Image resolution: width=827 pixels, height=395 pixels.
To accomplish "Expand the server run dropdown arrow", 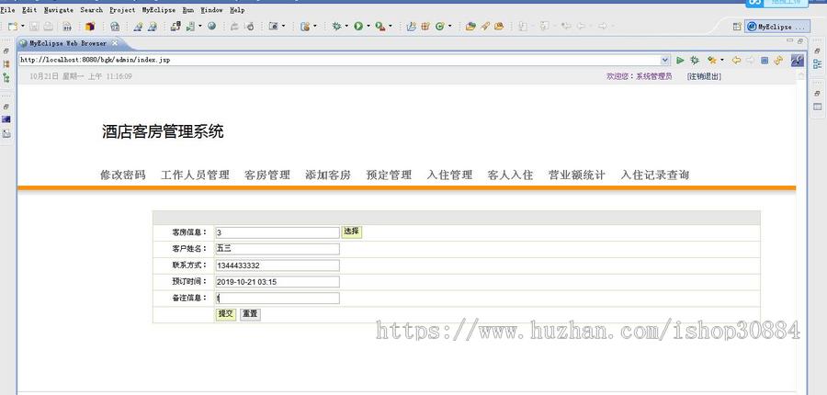I will [200, 26].
